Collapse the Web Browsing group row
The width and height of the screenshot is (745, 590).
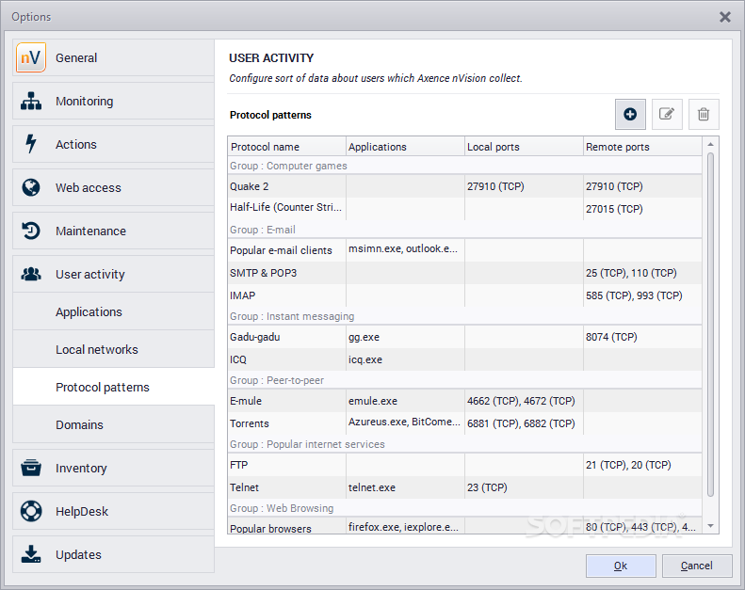(464, 508)
